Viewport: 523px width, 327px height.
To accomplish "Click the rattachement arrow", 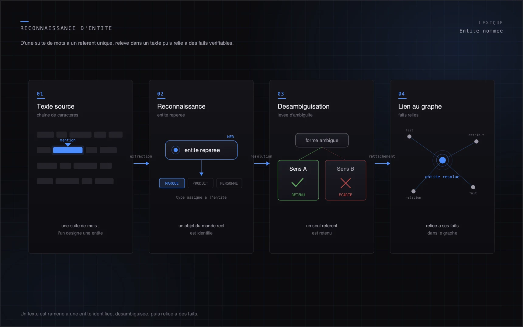I will click(x=382, y=163).
